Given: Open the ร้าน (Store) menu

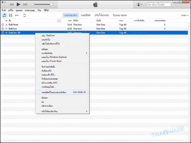Looking at the screenshot, I should (x=39, y=10).
